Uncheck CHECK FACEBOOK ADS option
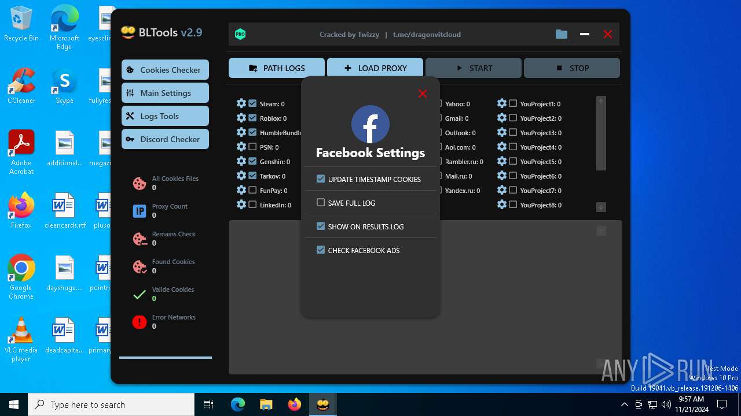This screenshot has width=741, height=416. click(x=321, y=250)
